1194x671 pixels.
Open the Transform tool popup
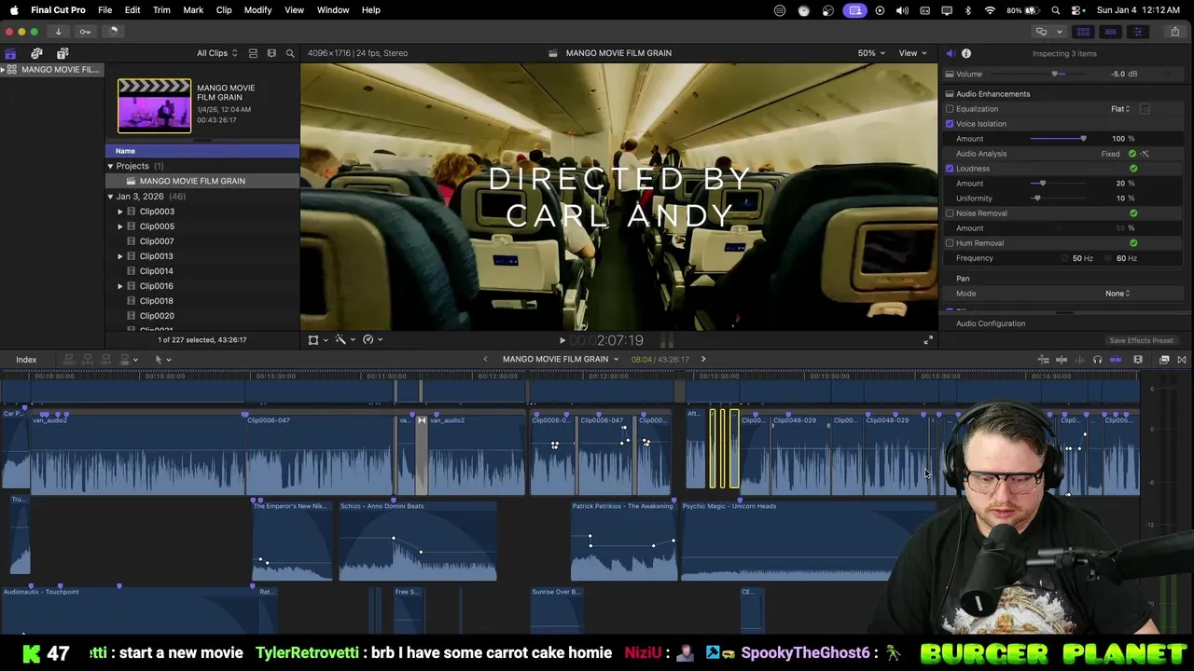pyautogui.click(x=317, y=340)
